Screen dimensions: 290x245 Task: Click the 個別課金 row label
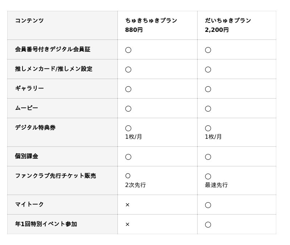[x=26, y=156]
